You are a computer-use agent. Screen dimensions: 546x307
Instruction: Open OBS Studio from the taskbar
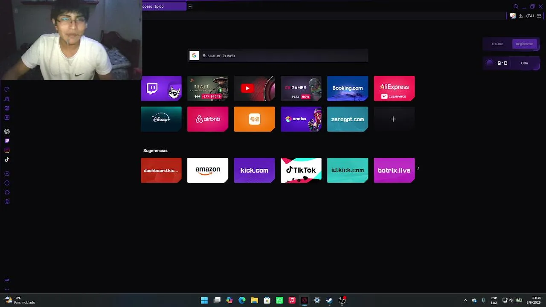pos(342,300)
